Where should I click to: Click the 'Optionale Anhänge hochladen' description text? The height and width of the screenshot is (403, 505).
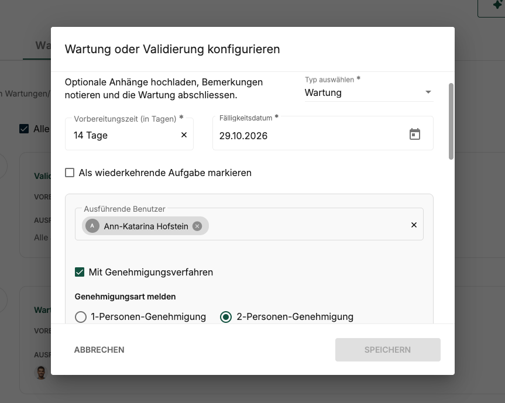coord(164,88)
